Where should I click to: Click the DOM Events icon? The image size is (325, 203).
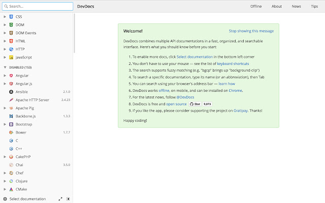pyautogui.click(x=11, y=33)
